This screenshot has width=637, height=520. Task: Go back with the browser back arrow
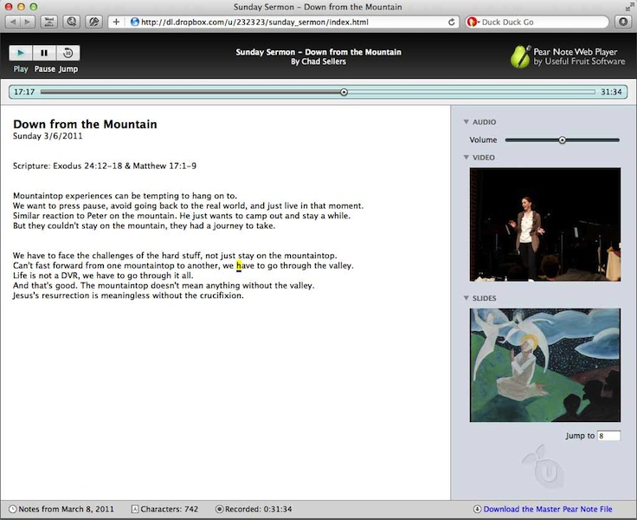[13, 22]
